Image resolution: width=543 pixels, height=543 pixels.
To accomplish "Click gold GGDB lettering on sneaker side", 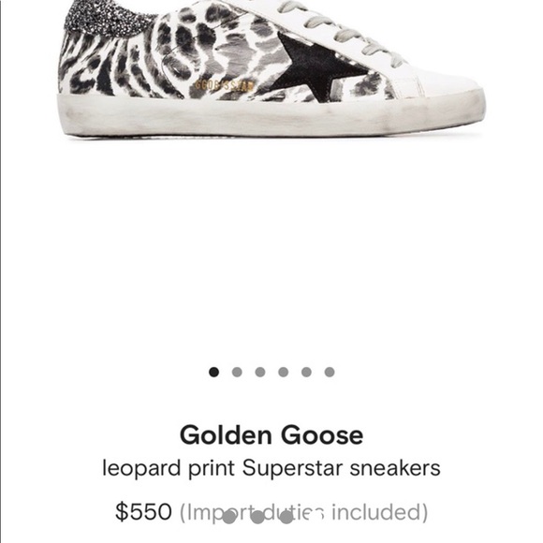I will tap(224, 85).
